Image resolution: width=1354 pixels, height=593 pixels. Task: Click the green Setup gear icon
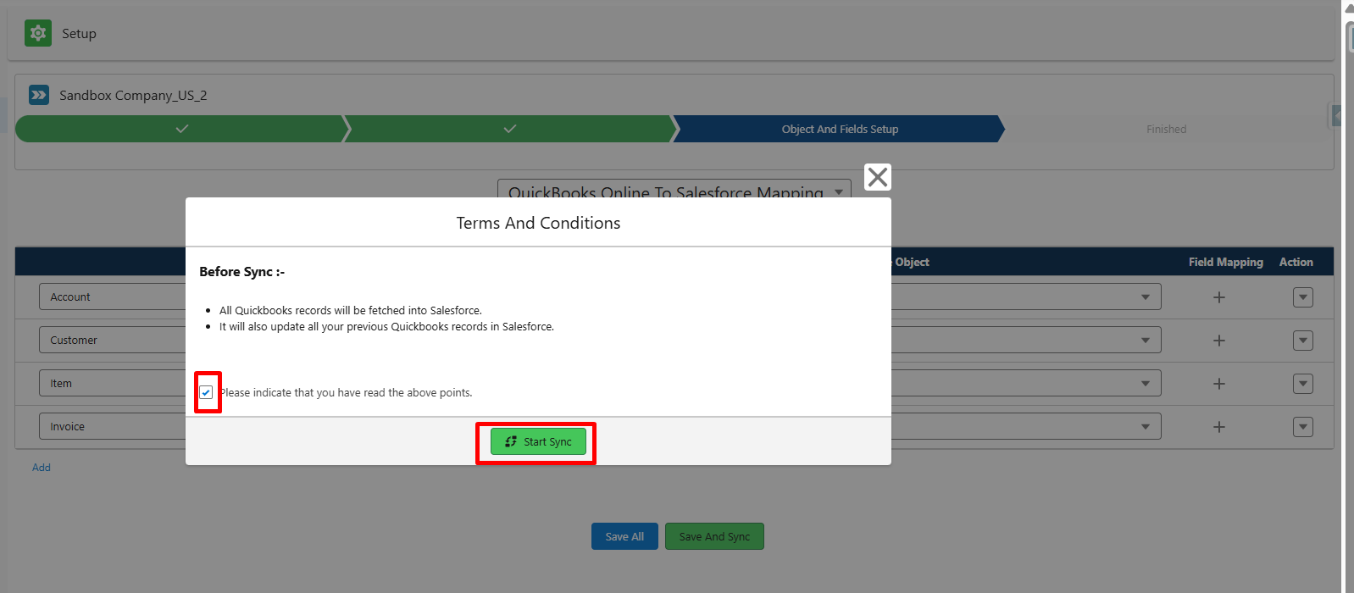(x=38, y=33)
